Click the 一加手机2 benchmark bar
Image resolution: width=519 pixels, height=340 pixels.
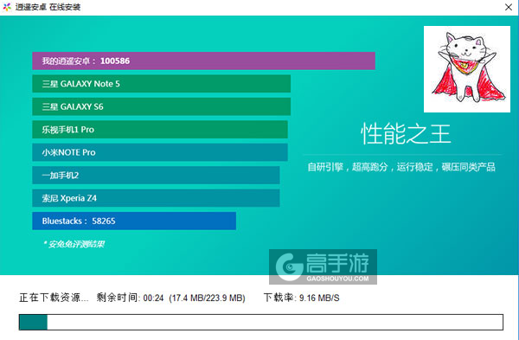click(156, 175)
